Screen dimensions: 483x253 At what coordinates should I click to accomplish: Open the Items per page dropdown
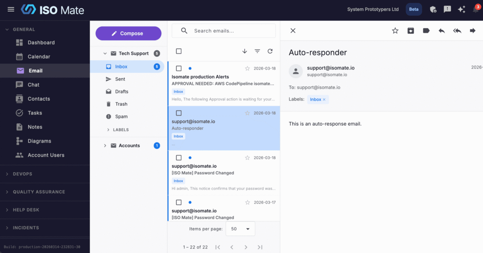pyautogui.click(x=240, y=229)
